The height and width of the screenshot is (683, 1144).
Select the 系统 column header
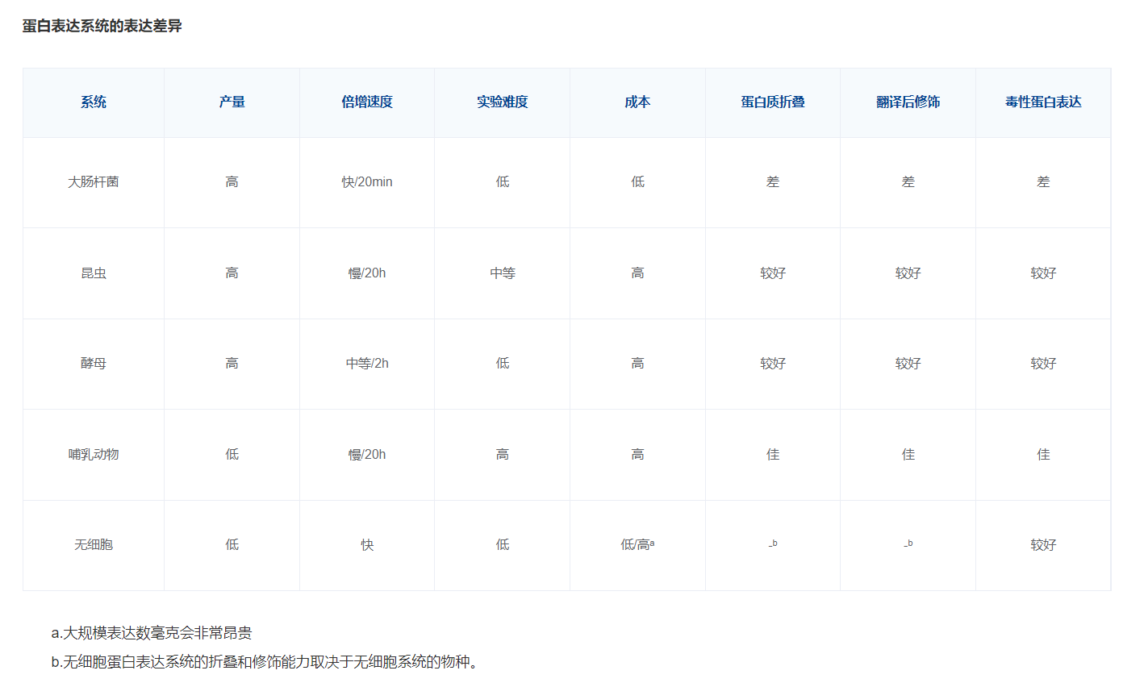pos(94,102)
